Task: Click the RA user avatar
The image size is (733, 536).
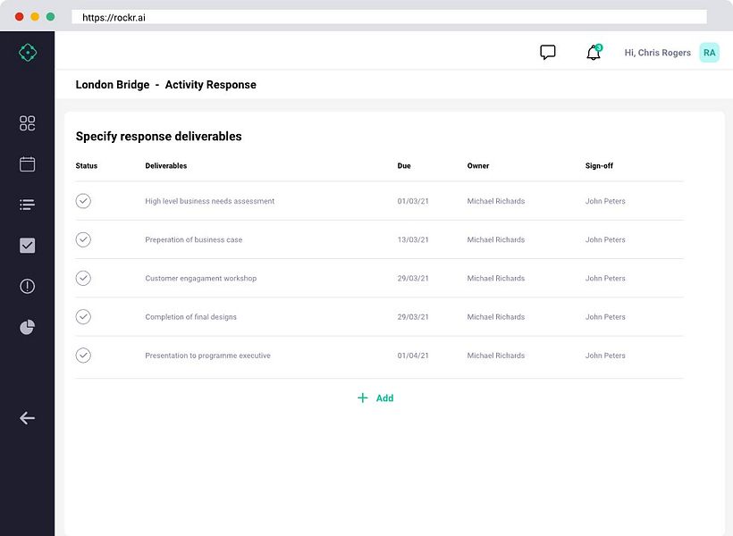Action: pos(709,53)
